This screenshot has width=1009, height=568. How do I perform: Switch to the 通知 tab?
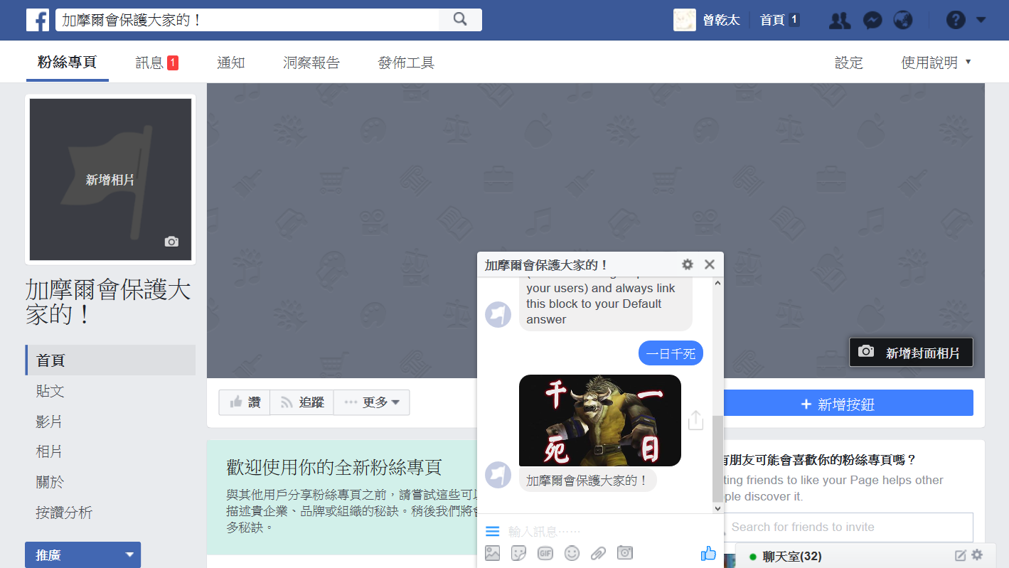[x=231, y=63]
